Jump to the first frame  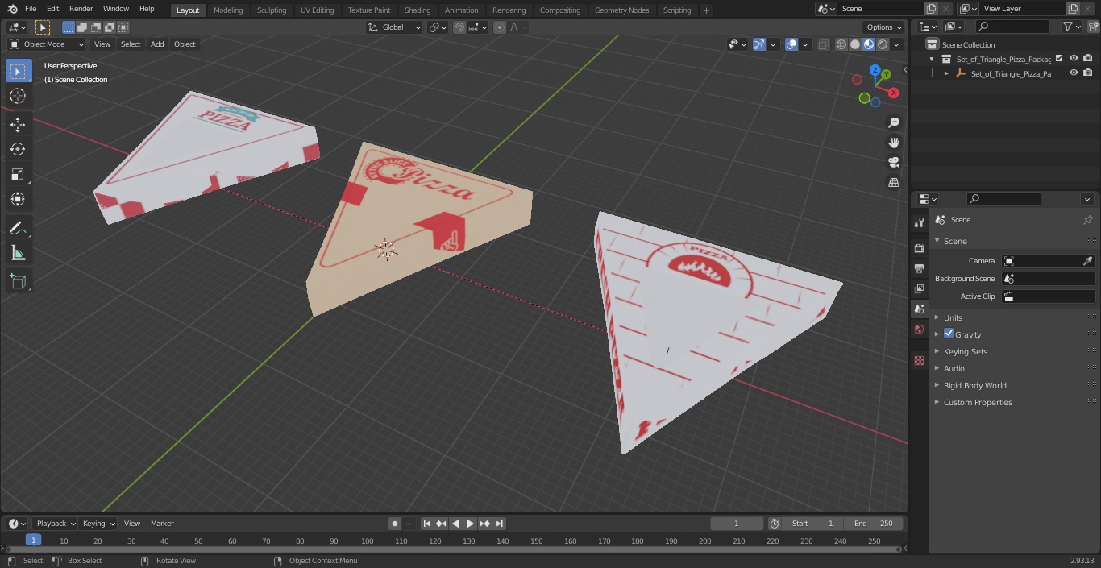pos(427,524)
